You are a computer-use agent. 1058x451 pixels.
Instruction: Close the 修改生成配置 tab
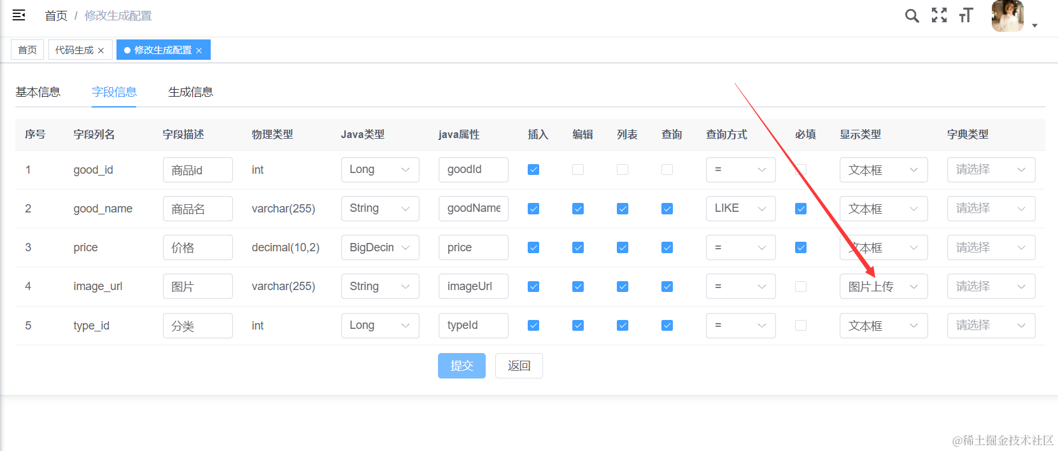(199, 50)
